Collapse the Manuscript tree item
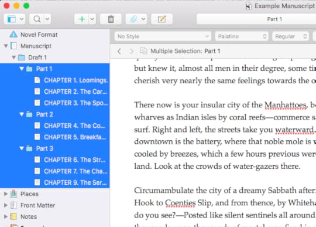The image size is (316, 227). (6, 46)
